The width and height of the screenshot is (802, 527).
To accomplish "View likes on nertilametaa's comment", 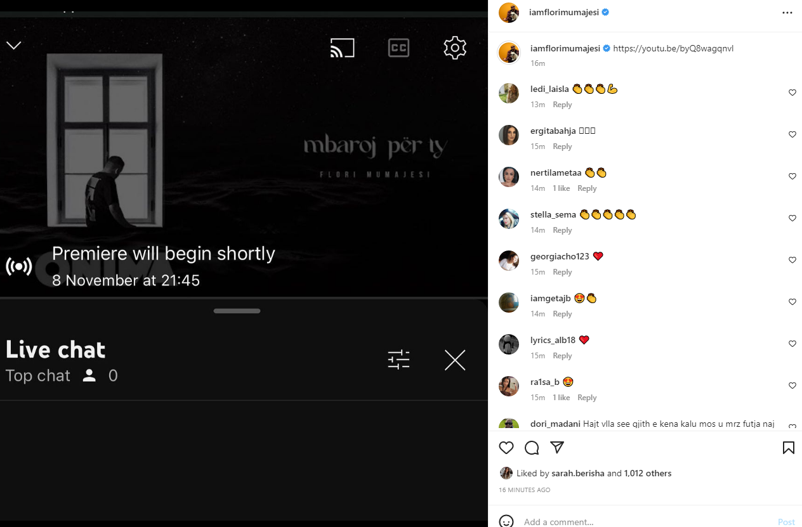I will pyautogui.click(x=562, y=188).
